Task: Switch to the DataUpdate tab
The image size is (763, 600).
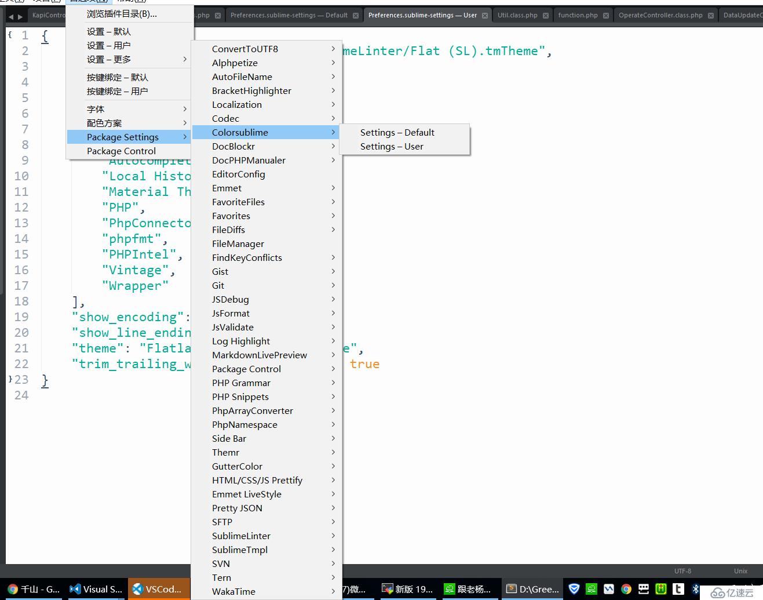Action: click(742, 15)
